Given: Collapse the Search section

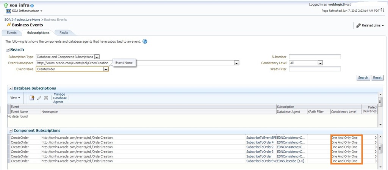Looking at the screenshot, I should pos(8,50).
